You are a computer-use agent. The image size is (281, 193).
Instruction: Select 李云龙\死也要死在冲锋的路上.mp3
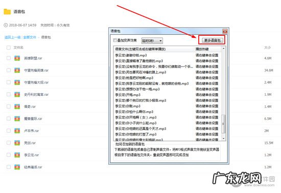(140, 72)
